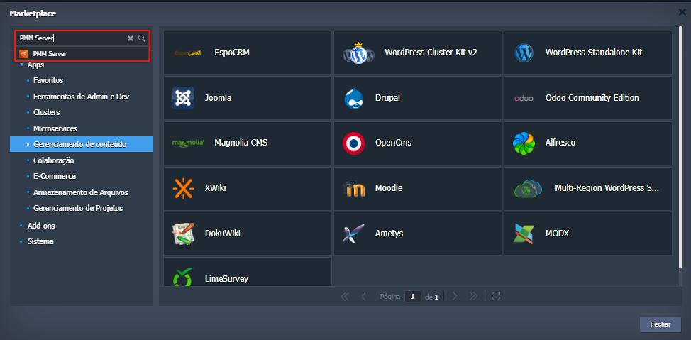Click the XWiki title text

click(x=215, y=188)
